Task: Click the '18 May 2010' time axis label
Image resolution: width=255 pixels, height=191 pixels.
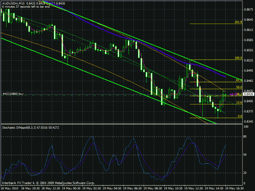Action: 10,189
